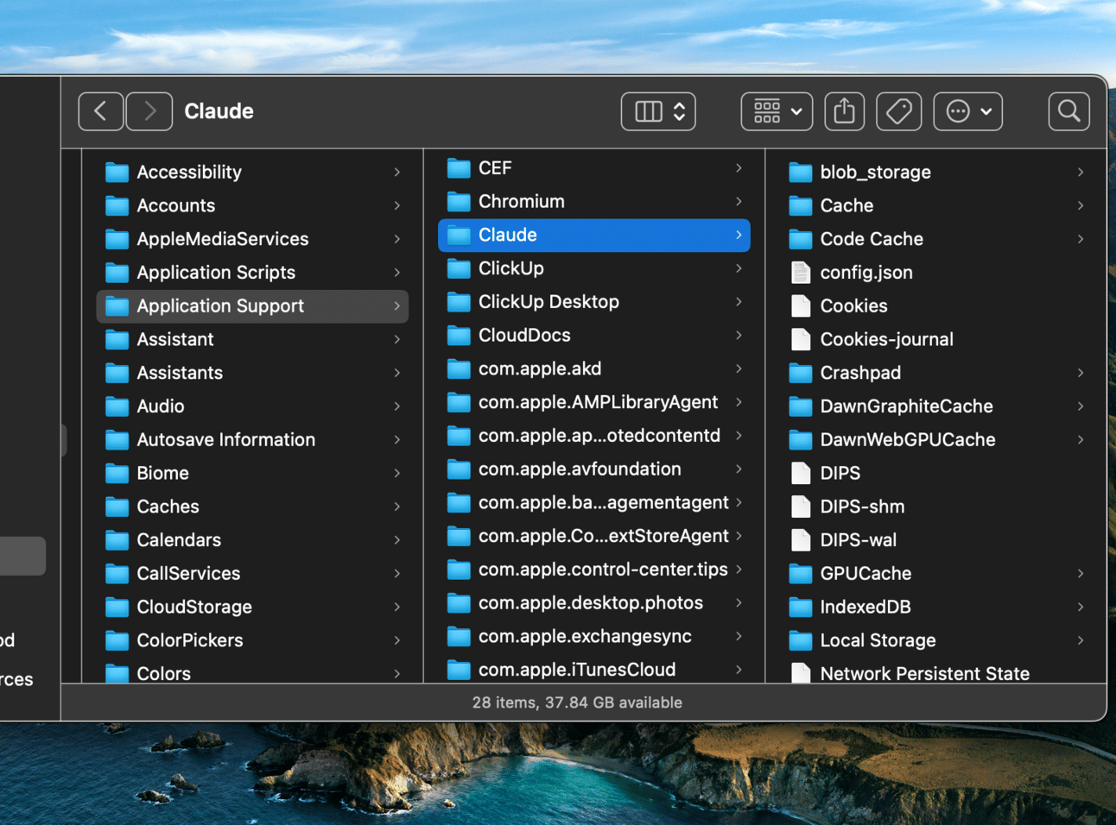
Task: Select the DawnWebGPUCache folder name
Action: coord(908,440)
